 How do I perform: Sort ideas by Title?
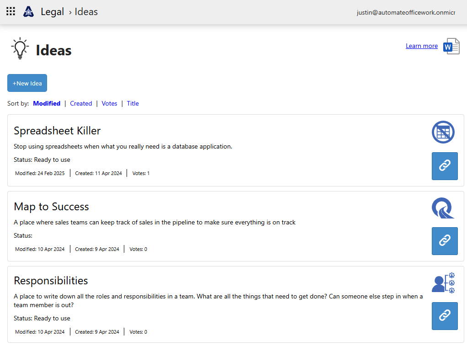click(x=133, y=103)
